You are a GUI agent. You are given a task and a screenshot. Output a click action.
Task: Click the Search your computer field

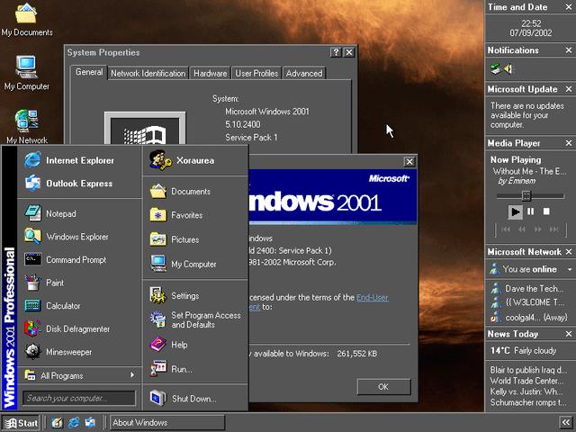79,398
